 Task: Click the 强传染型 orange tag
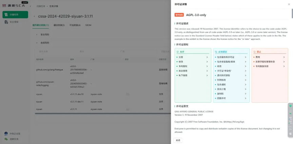point(179,15)
